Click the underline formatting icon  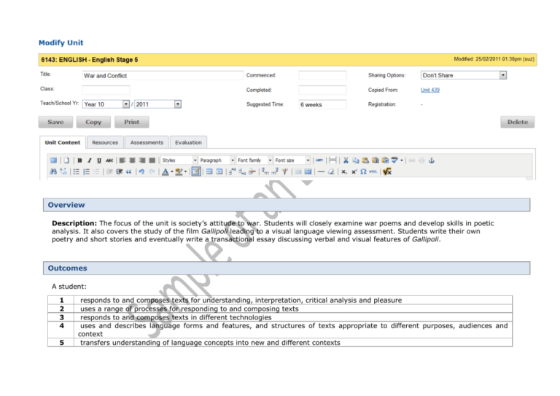pyautogui.click(x=99, y=160)
